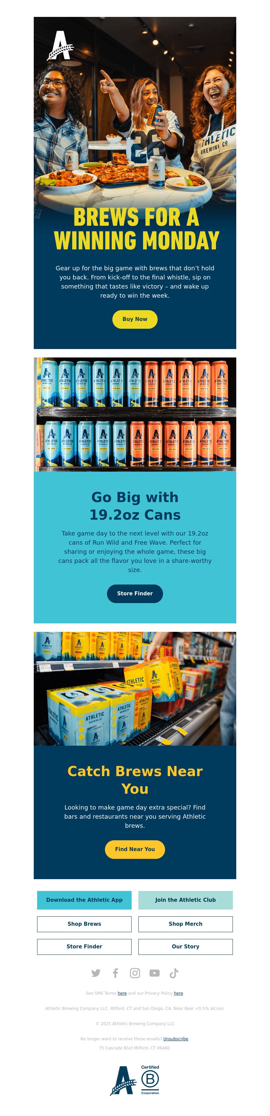Click the footer Store Finder link
This screenshot has width=270, height=1116.
pos(84,946)
